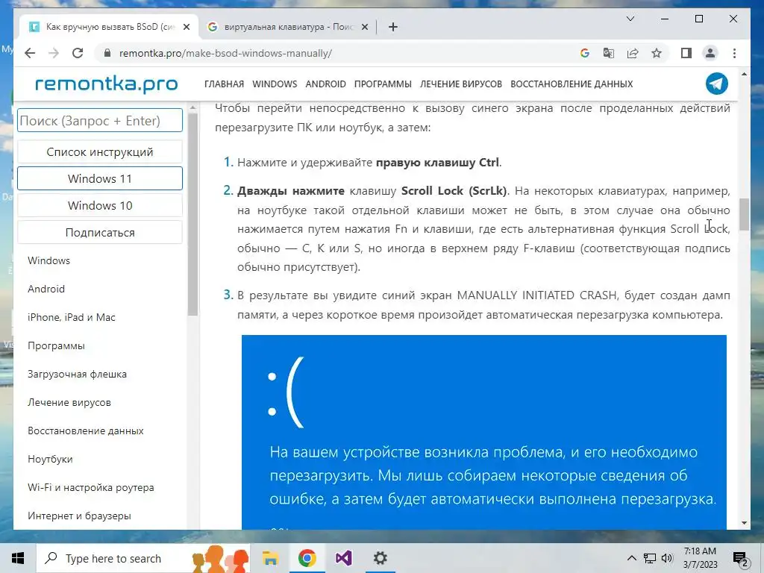Select the Как вручную вызвать BSoD tab
Screen dimensions: 764x573
click(108, 27)
